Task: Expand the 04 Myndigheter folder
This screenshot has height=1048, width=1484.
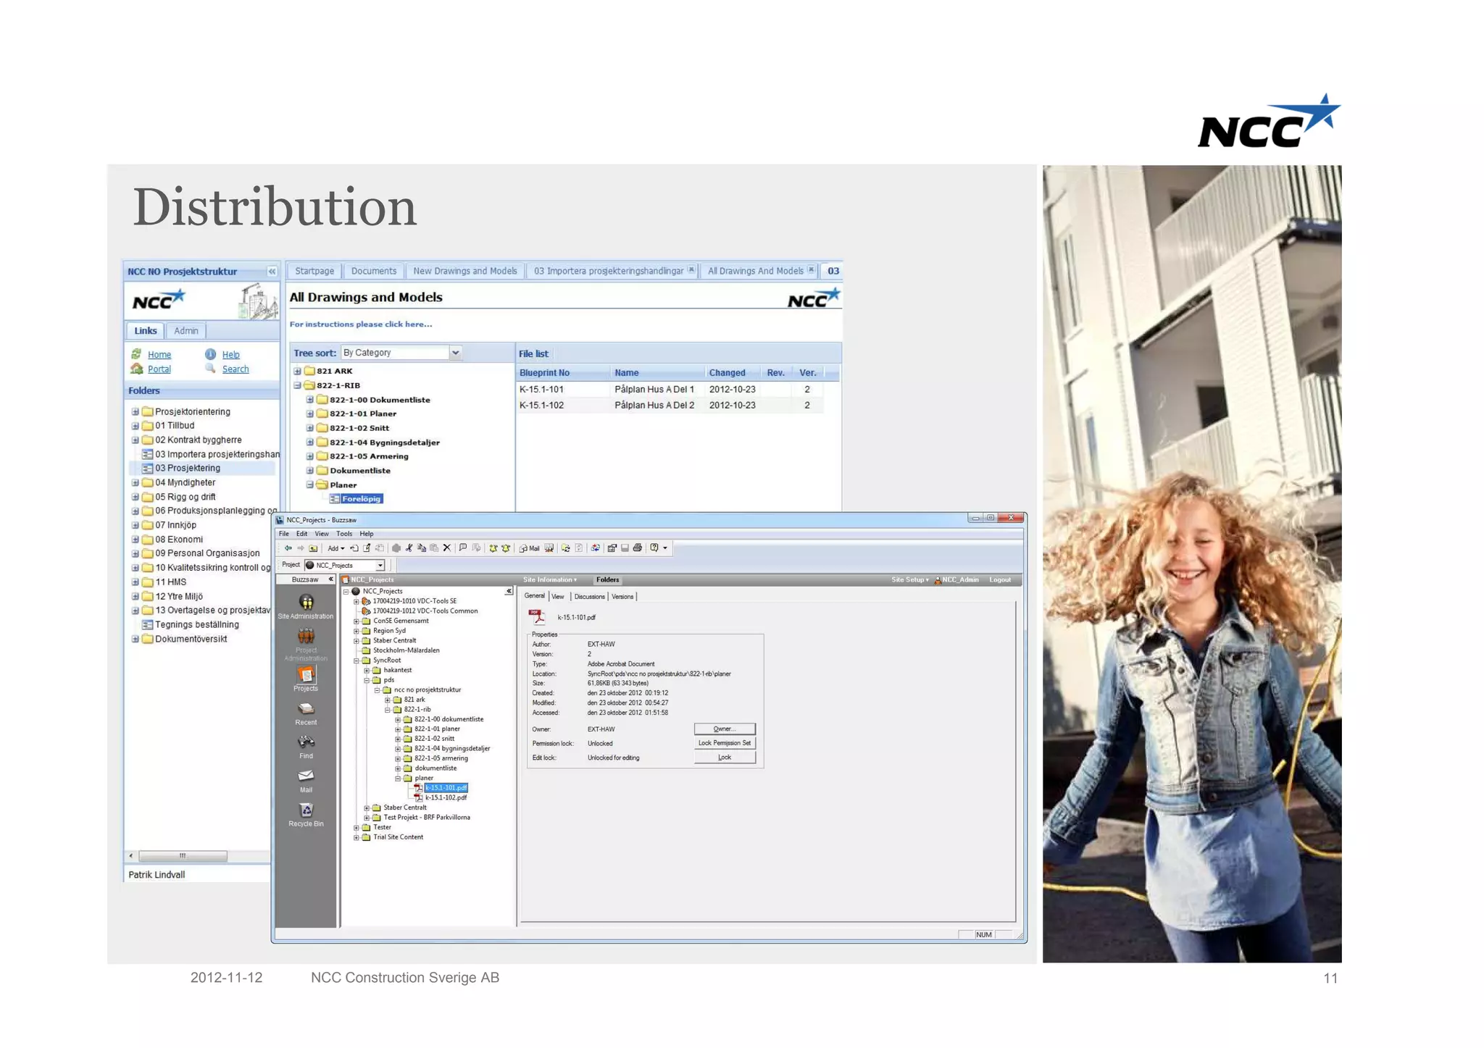Action: coord(135,482)
